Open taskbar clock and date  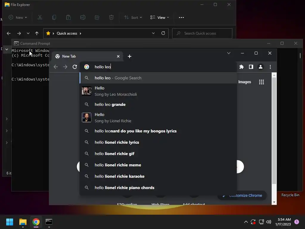coord(283,222)
